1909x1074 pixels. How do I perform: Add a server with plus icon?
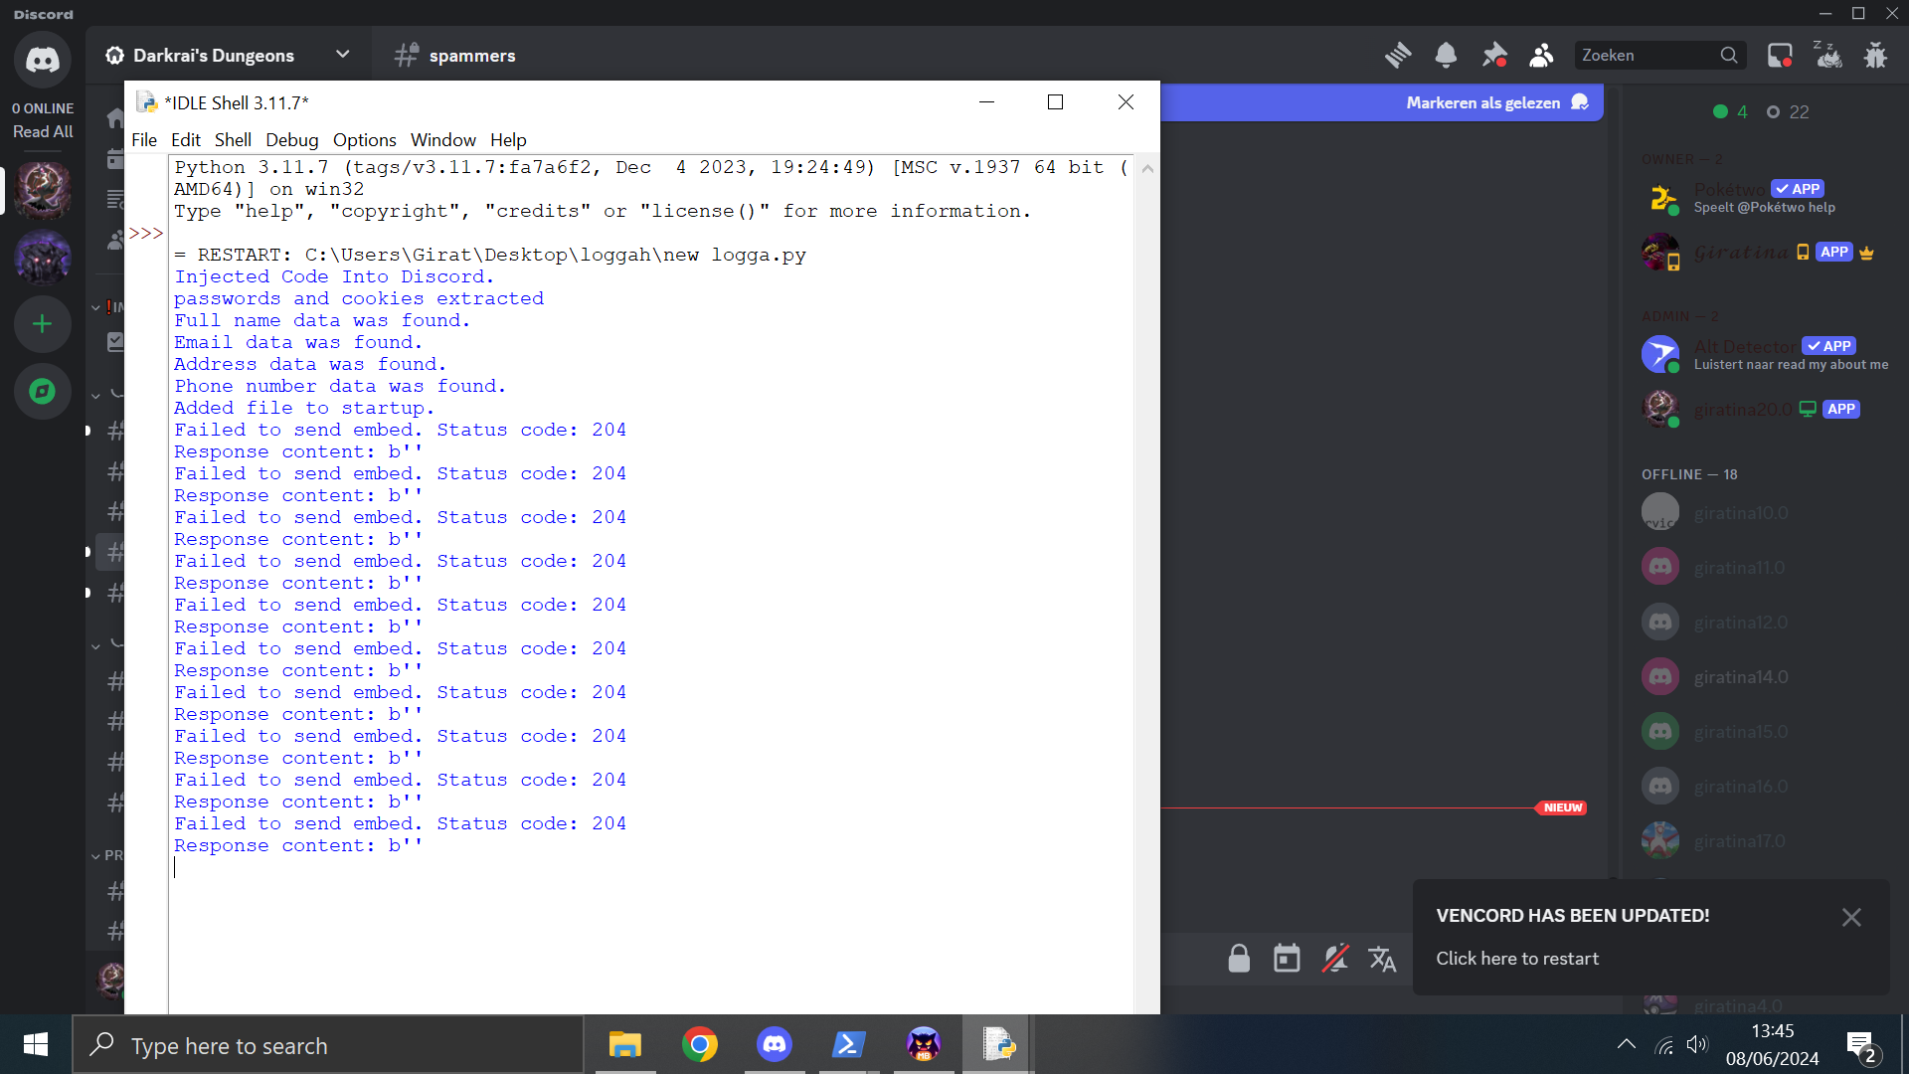click(x=42, y=324)
